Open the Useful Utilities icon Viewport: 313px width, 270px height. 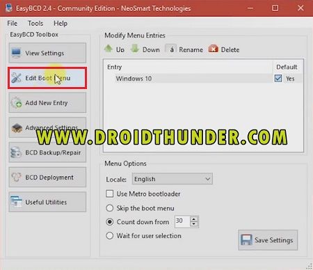16,202
